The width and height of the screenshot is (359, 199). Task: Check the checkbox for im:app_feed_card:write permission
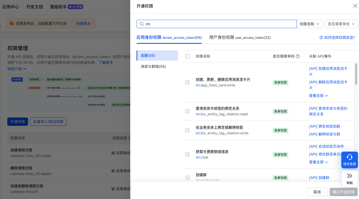tap(187, 82)
